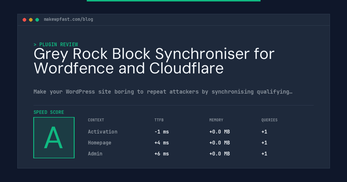This screenshot has width=347, height=182.
Task: Click the MEMORY column header
Action: point(216,120)
